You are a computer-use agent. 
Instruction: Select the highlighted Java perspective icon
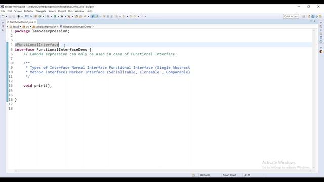(313, 16)
